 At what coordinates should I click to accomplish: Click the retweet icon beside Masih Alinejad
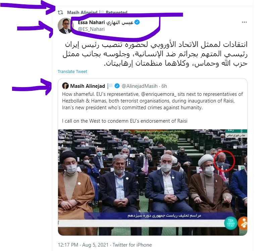(x=60, y=12)
